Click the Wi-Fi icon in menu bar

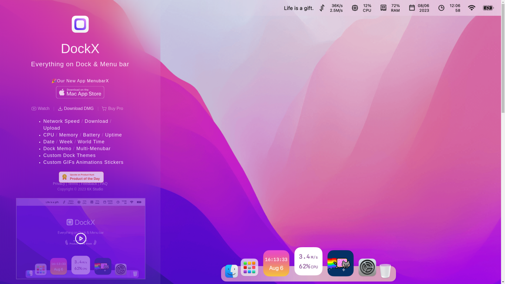tap(472, 8)
